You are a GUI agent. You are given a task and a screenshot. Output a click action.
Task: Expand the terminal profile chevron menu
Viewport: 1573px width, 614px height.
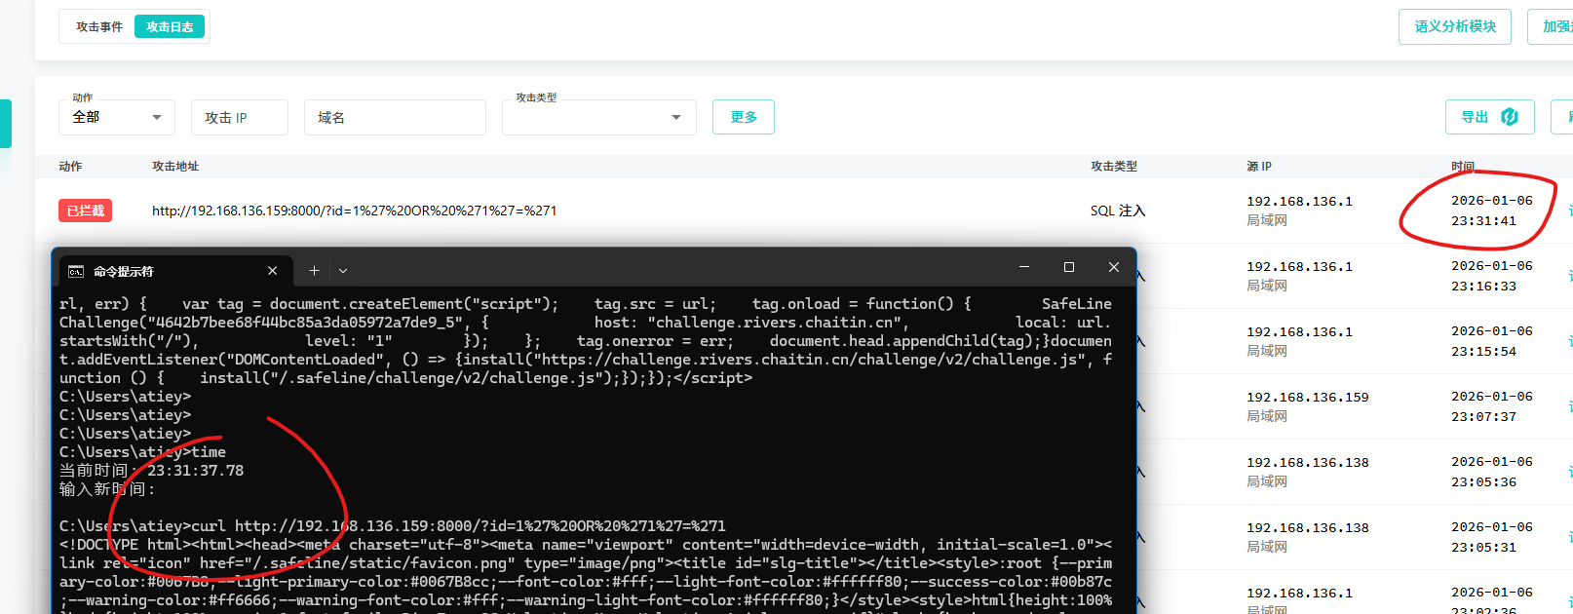tap(343, 271)
